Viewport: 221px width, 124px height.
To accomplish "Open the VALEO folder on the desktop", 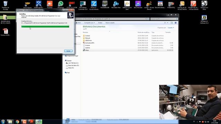I will [6, 19].
